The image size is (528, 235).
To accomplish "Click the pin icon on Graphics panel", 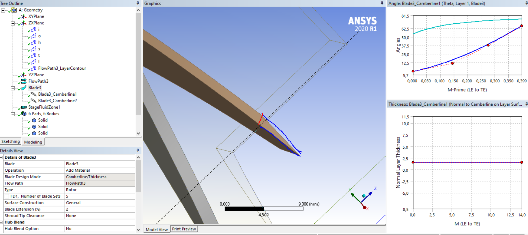I will coord(382,3).
